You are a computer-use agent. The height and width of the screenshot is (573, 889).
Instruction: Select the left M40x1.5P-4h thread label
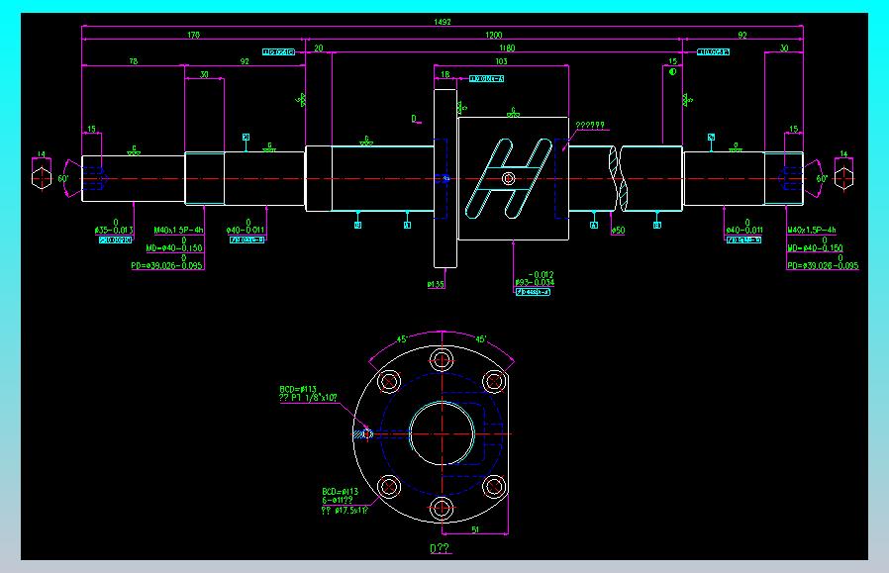tap(178, 231)
